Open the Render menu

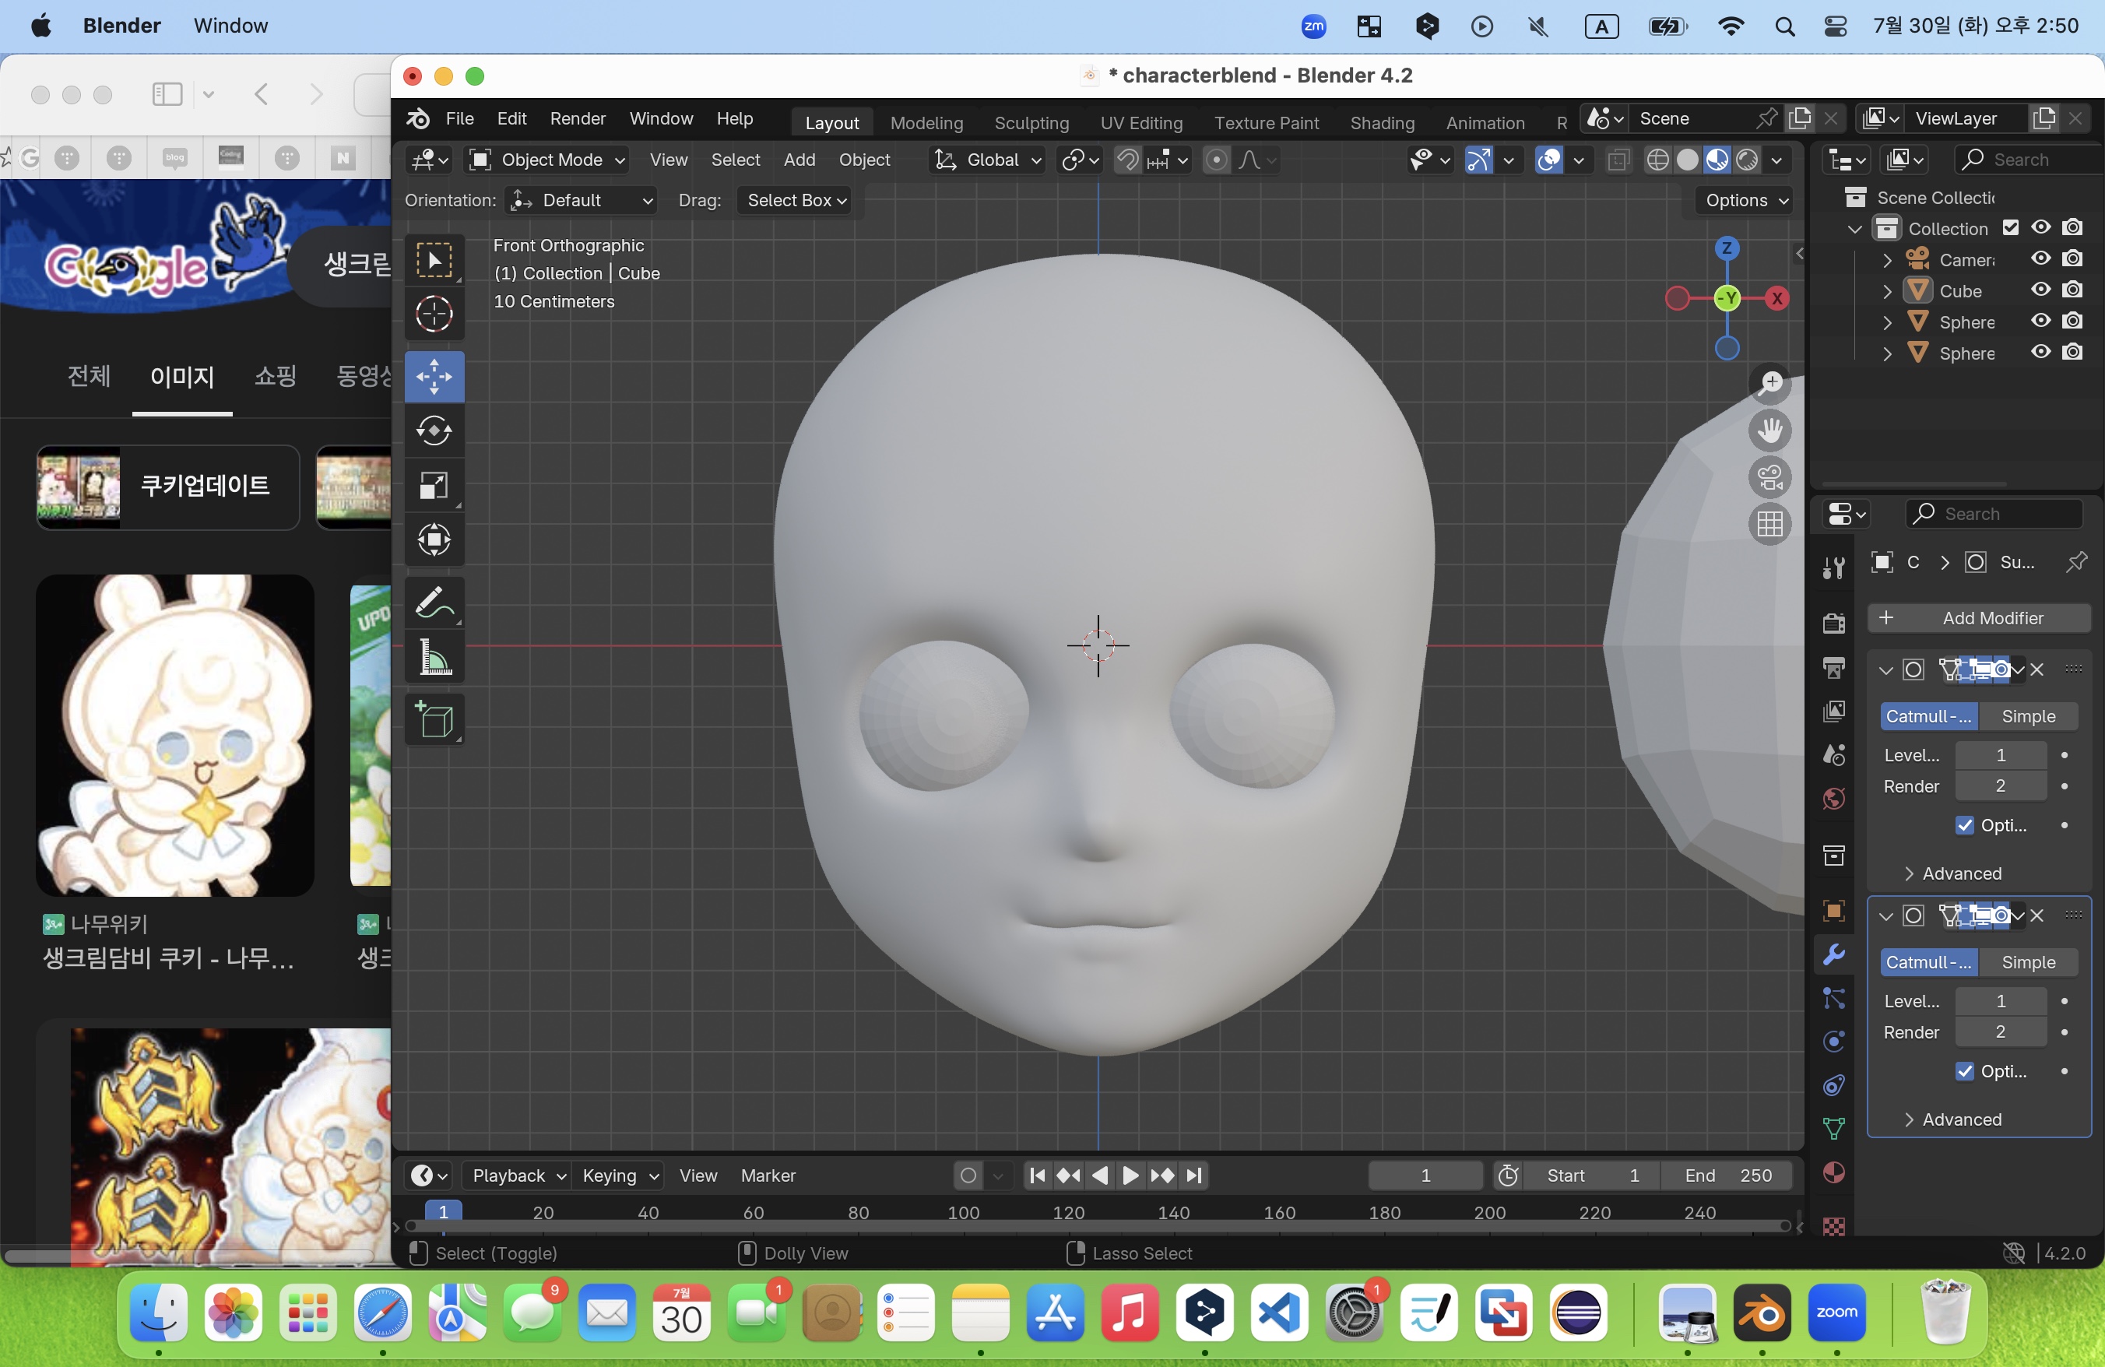pos(577,118)
